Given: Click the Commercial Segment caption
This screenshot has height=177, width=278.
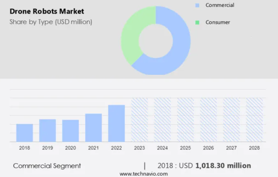Looking at the screenshot, I should [47, 166].
